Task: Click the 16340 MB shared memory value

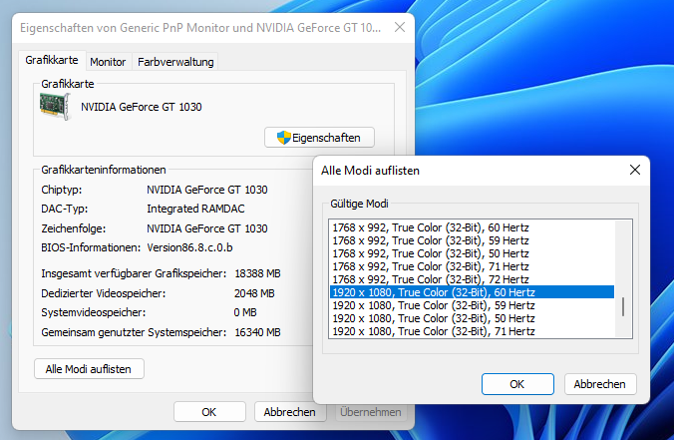Action: [257, 332]
